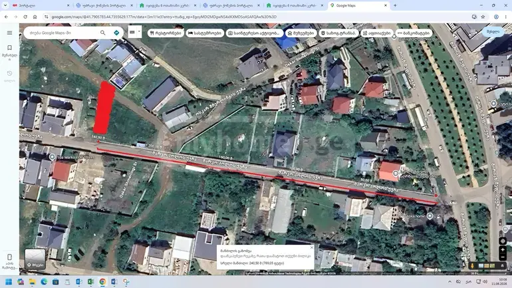Image resolution: width=512 pixels, height=288 pixels.
Task: Click the total distance 240,50 text
Action: tap(252, 263)
